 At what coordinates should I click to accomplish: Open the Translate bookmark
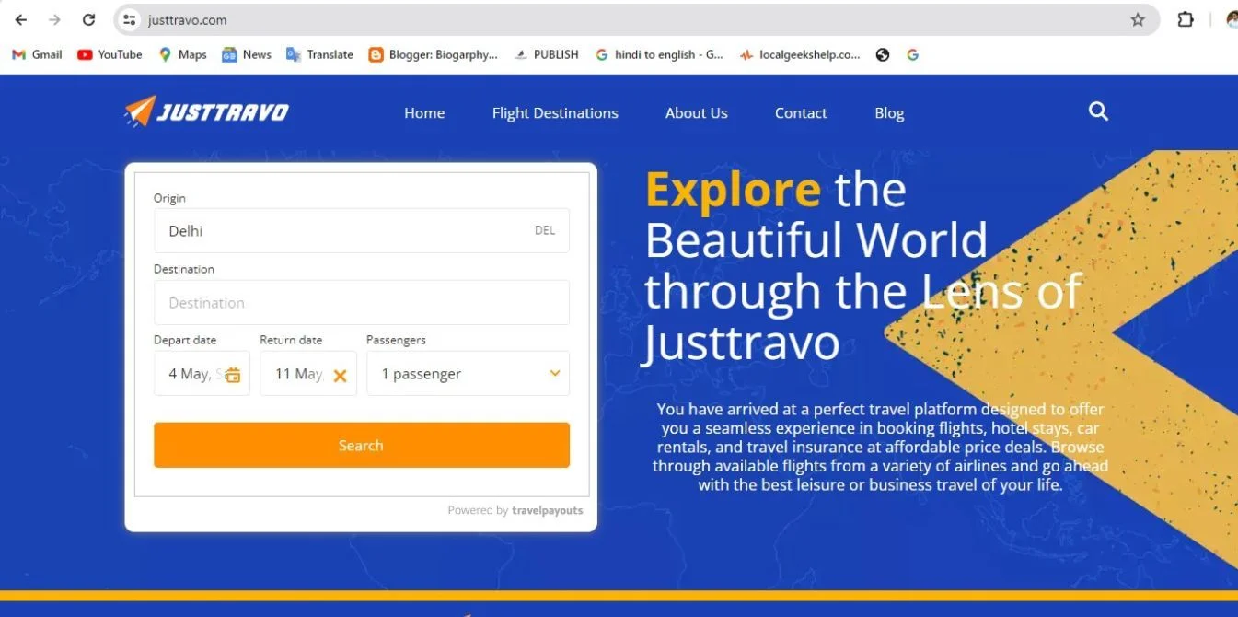click(x=319, y=54)
